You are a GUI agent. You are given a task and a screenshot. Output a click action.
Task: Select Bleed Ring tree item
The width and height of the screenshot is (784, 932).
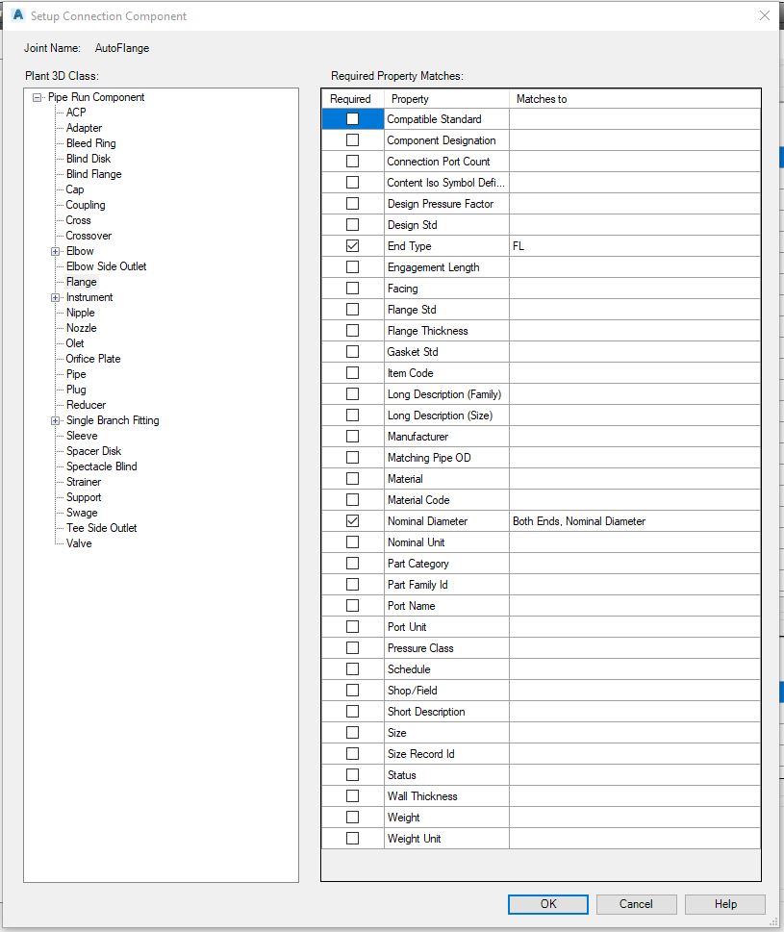91,143
